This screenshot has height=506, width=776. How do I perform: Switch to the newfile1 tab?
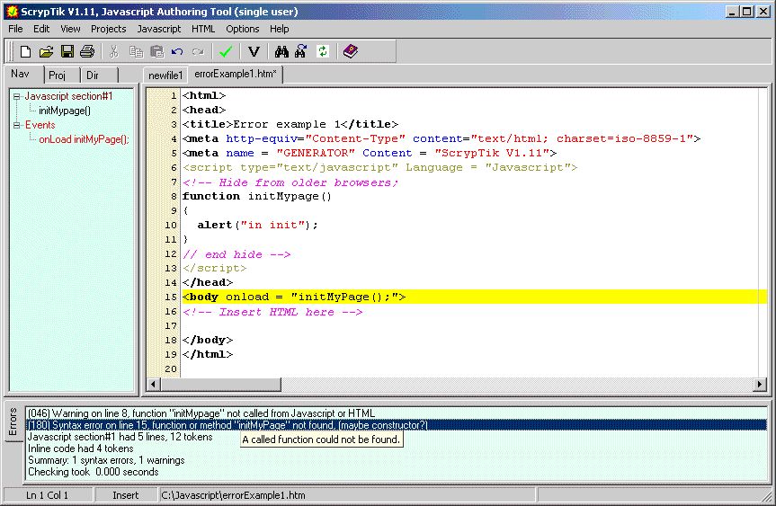(165, 75)
